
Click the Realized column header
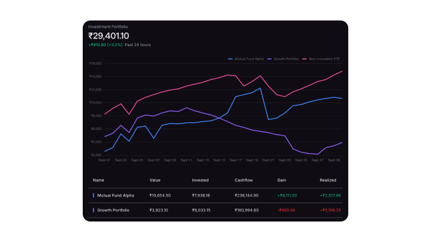pyautogui.click(x=328, y=181)
